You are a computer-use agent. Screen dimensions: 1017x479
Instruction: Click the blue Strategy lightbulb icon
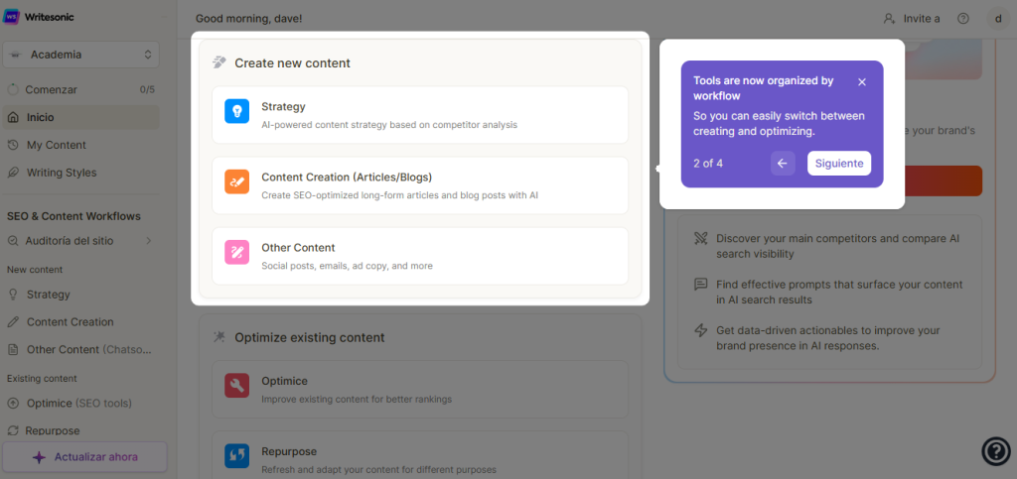click(236, 111)
